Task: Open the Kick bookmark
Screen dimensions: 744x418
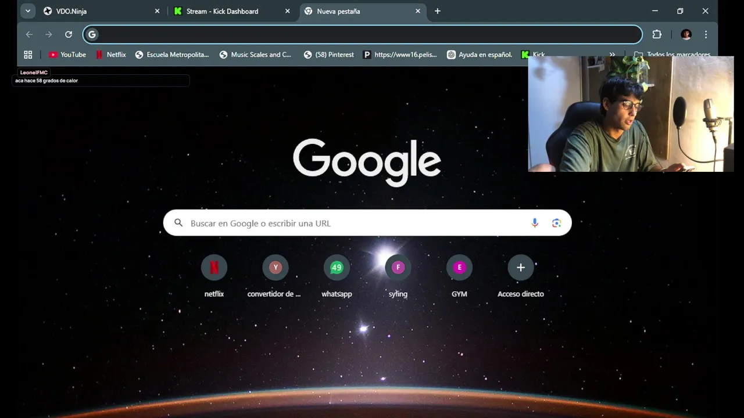Action: 533,55
